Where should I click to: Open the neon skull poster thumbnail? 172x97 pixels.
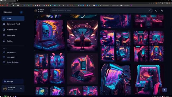coord(156,54)
